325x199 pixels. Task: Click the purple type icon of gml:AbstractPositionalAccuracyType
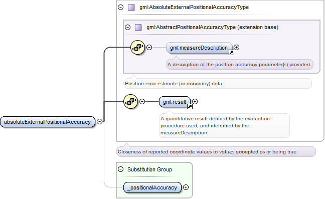(x=138, y=28)
